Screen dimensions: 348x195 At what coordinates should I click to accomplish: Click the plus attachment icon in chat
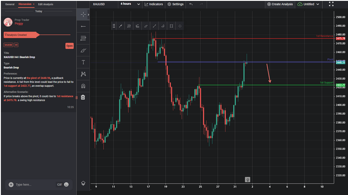click(11, 185)
